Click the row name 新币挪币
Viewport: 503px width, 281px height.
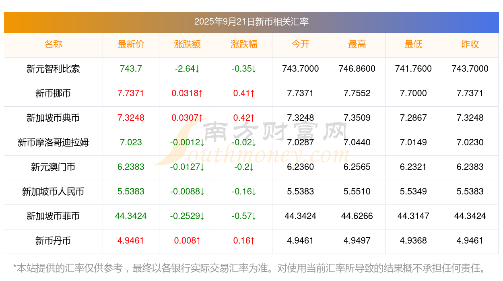click(53, 93)
